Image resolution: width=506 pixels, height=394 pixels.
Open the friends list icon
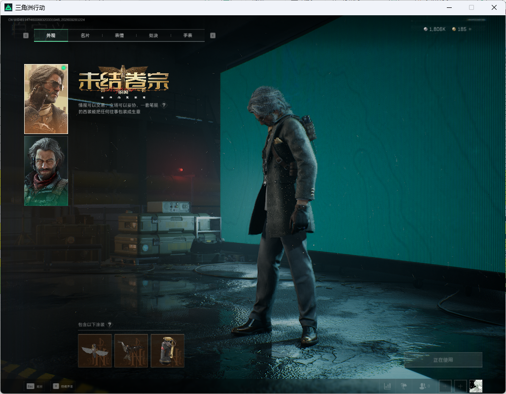click(x=424, y=386)
